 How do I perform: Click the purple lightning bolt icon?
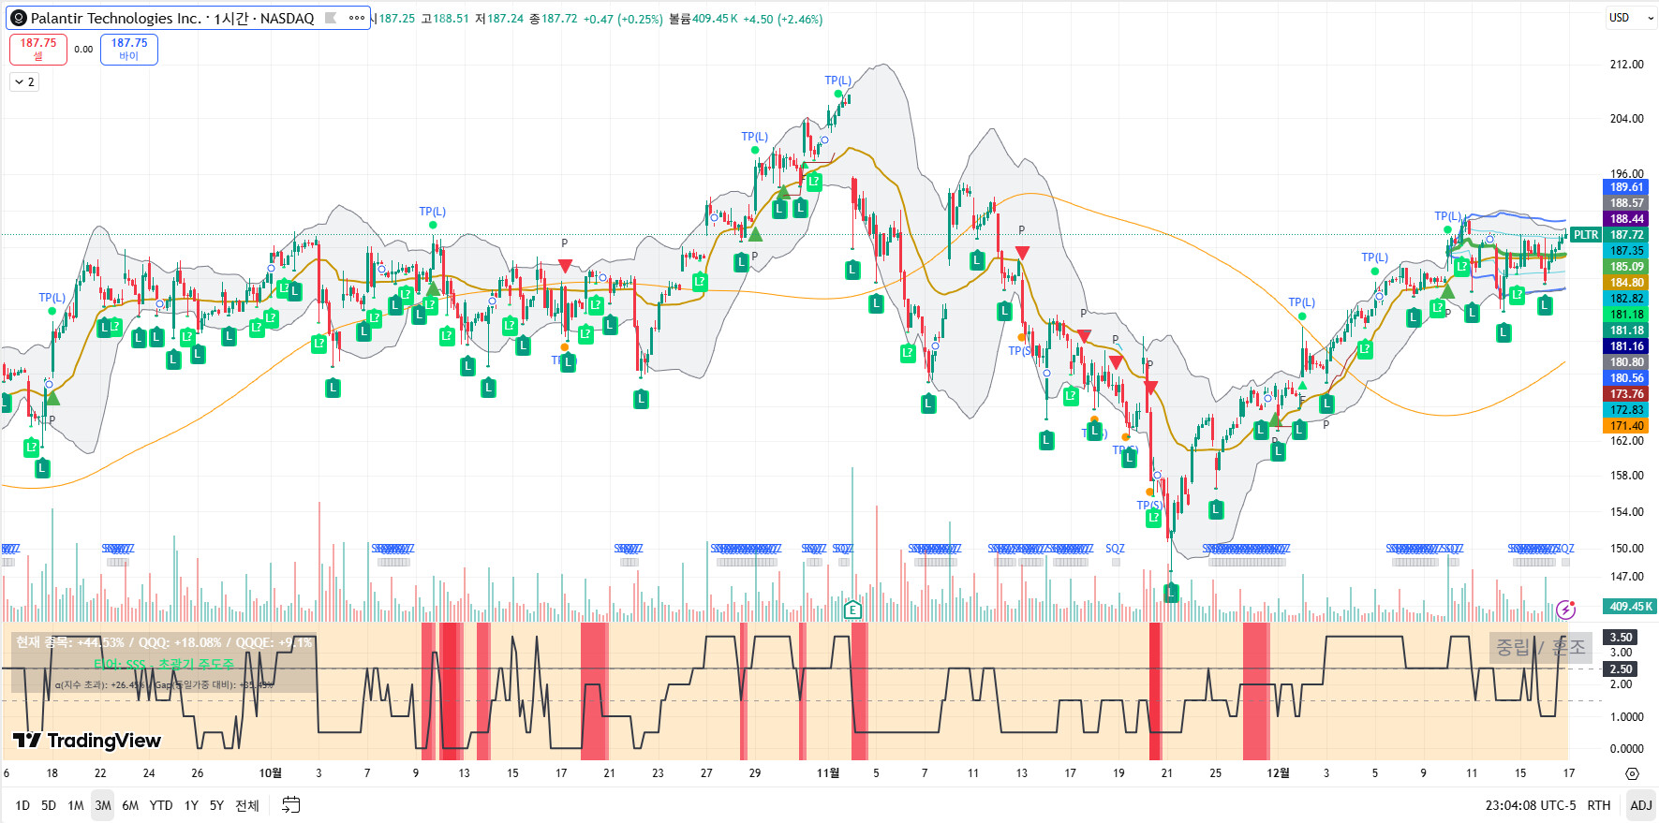tap(1565, 610)
